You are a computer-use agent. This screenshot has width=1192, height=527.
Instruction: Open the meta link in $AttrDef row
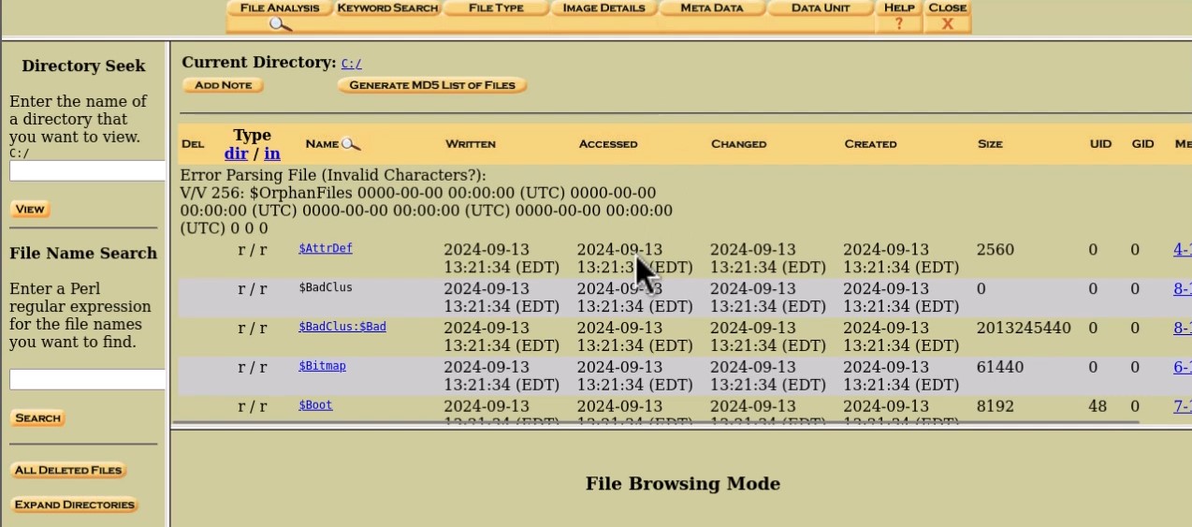pos(1183,250)
